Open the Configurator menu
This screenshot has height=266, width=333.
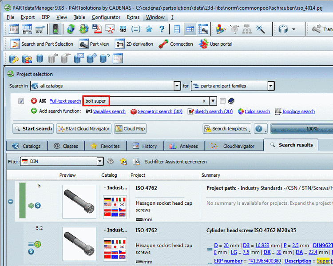coord(106,17)
